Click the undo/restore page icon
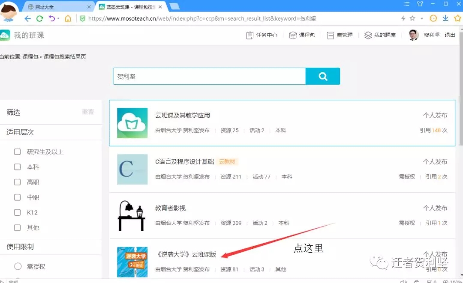This screenshot has width=463, height=283. [x=52, y=18]
